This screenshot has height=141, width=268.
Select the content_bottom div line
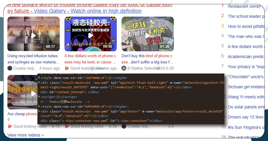tap(65, 92)
